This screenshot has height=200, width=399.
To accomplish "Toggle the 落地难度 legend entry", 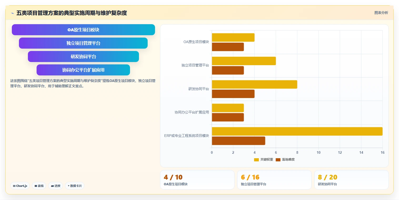I will [x=285, y=160].
